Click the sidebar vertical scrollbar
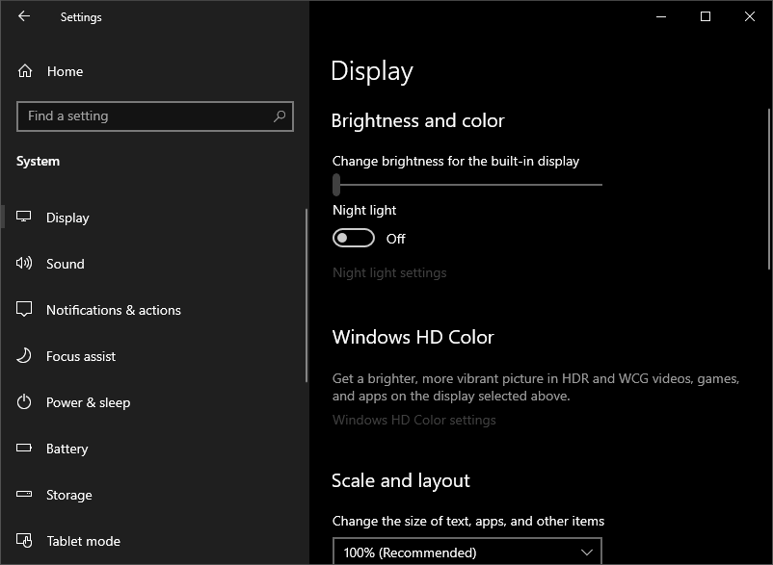773x565 pixels. [x=307, y=289]
